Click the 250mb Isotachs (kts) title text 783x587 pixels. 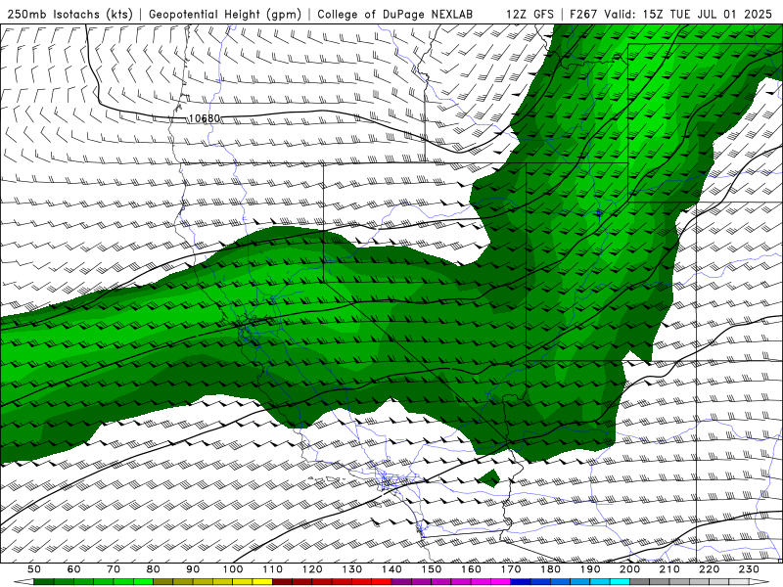[69, 14]
